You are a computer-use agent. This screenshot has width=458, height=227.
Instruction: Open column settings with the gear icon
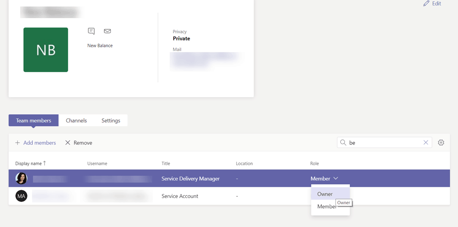[441, 143]
